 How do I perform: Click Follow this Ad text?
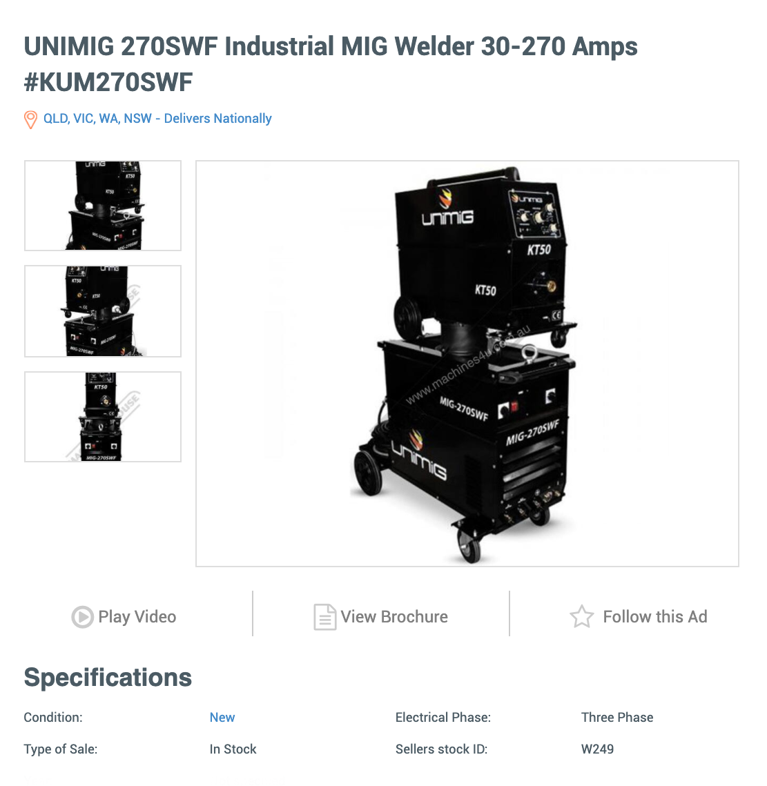click(x=655, y=617)
